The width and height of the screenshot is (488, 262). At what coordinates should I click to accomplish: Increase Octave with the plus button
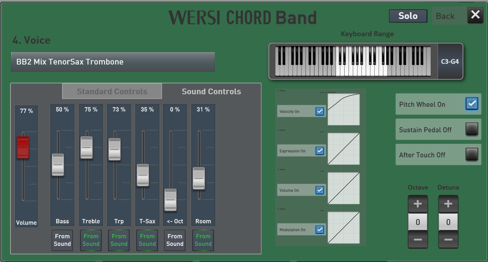pos(418,204)
